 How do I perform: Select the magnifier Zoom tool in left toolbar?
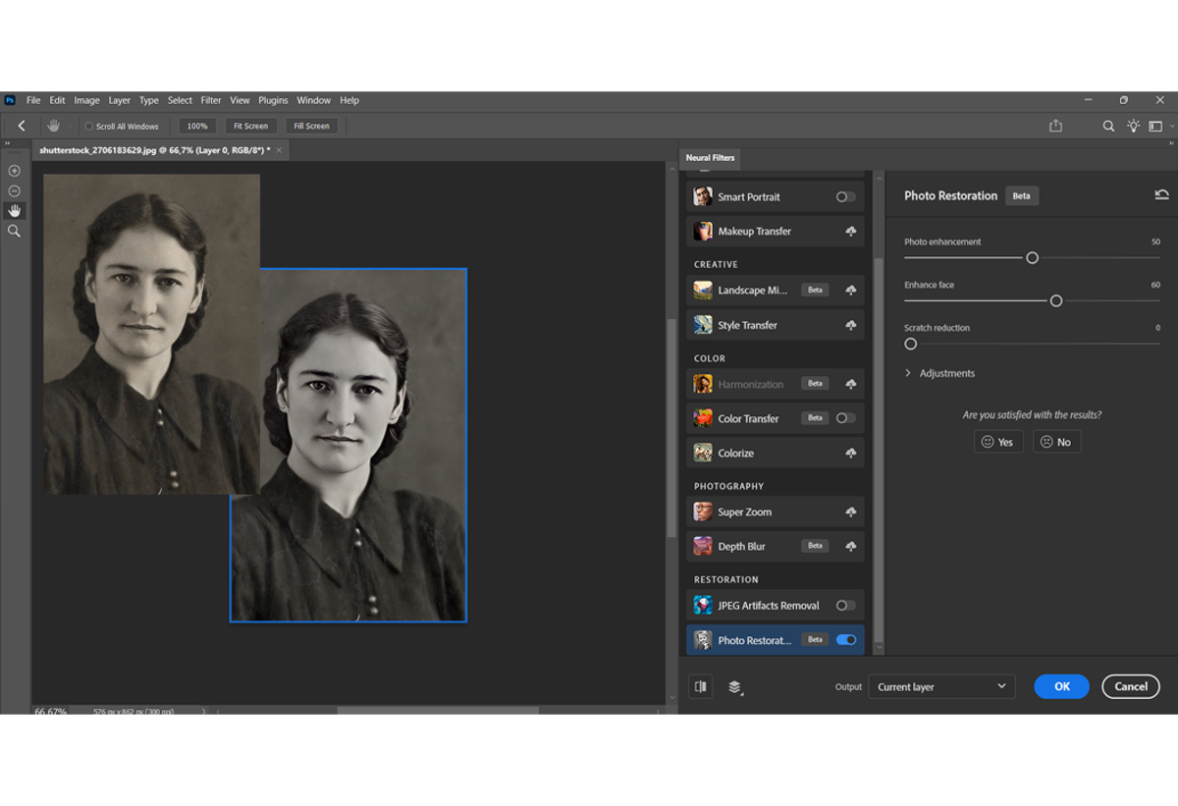(14, 231)
